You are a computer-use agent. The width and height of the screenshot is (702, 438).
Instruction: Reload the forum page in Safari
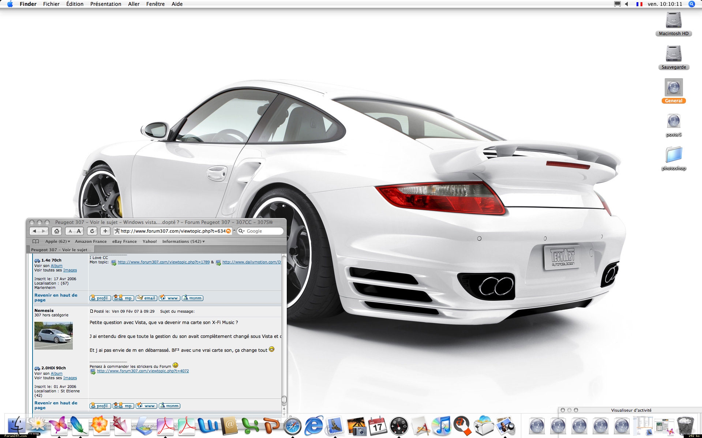point(92,231)
